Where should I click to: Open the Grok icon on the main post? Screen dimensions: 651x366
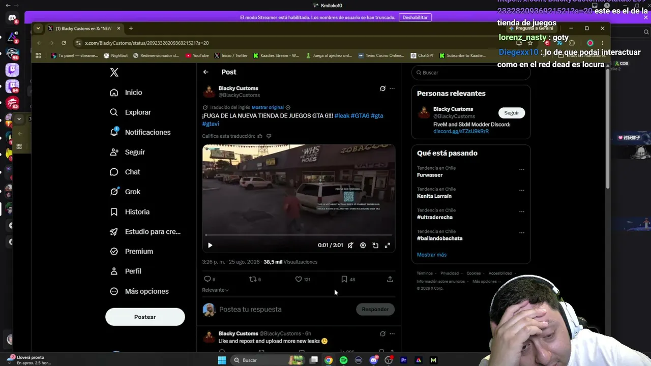click(x=382, y=88)
